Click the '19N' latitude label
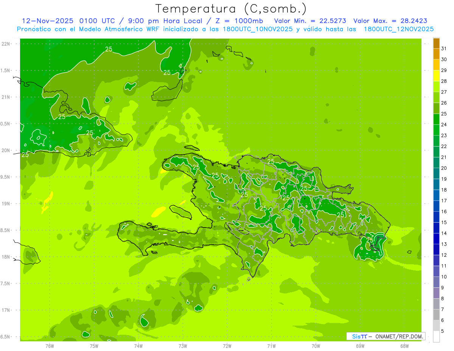This screenshot has height=351, width=454. pyautogui.click(x=6, y=204)
